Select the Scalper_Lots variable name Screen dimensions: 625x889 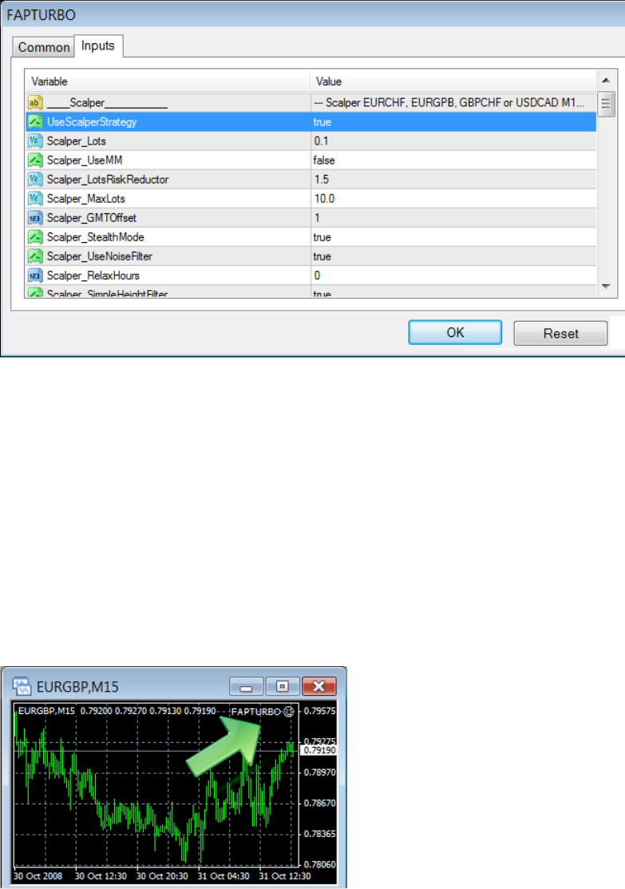77,141
